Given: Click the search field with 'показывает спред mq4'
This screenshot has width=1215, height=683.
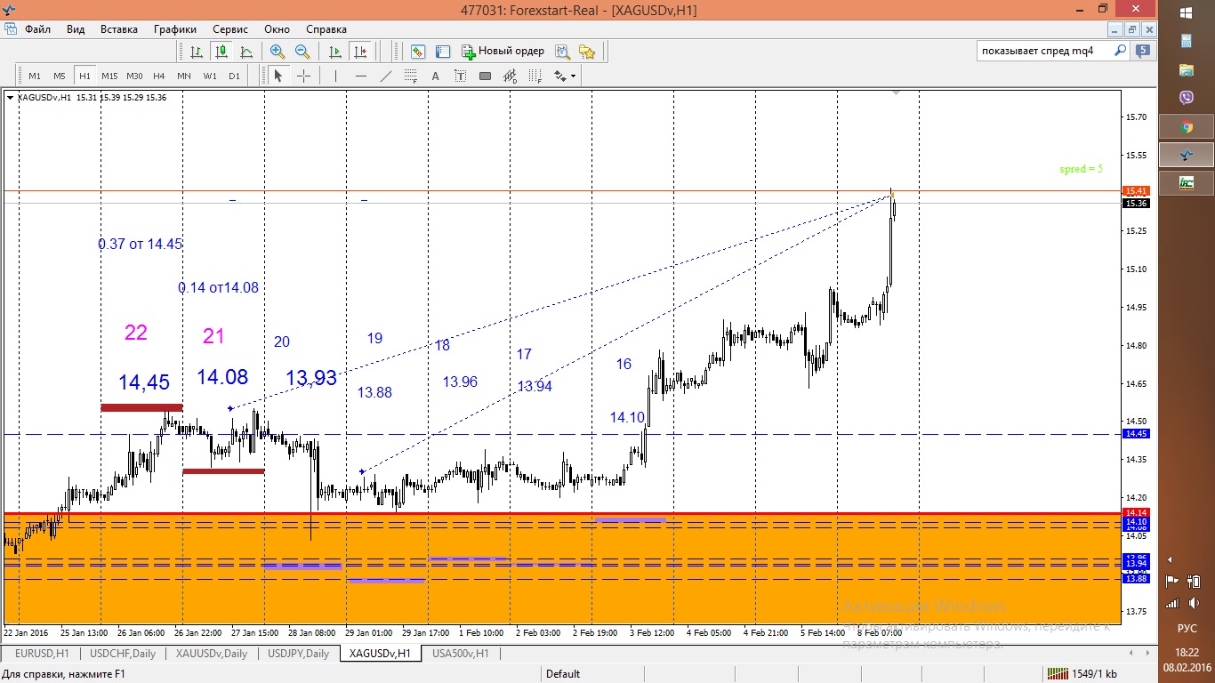Looking at the screenshot, I should 1045,51.
